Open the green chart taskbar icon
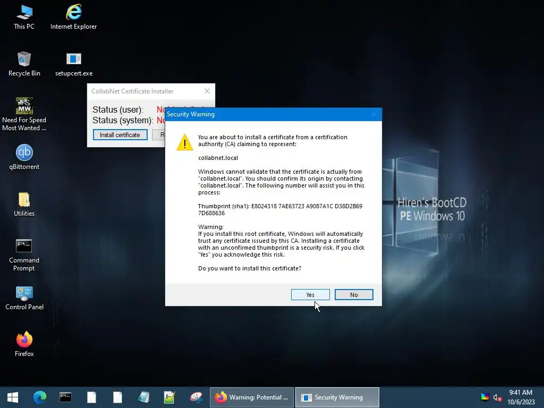This screenshot has width=544, height=408. point(169,397)
